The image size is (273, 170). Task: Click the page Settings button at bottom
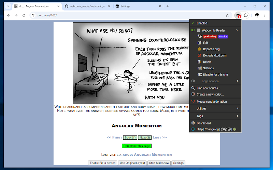pyautogui.click(x=178, y=163)
